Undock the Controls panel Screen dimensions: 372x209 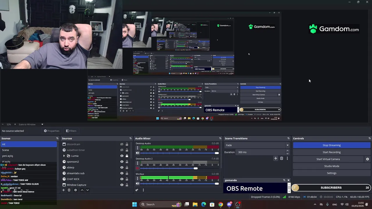click(x=369, y=138)
